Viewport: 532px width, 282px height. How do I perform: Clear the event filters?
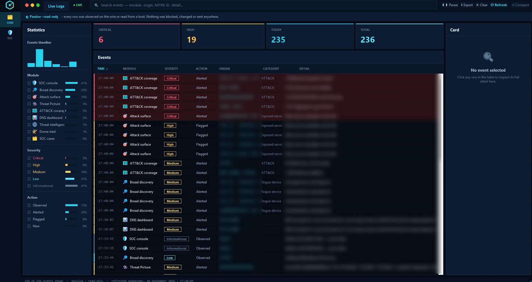coord(482,5)
